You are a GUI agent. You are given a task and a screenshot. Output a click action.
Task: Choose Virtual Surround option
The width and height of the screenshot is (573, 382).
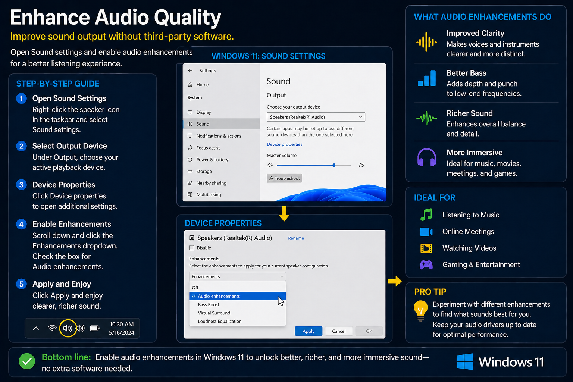pos(237,313)
